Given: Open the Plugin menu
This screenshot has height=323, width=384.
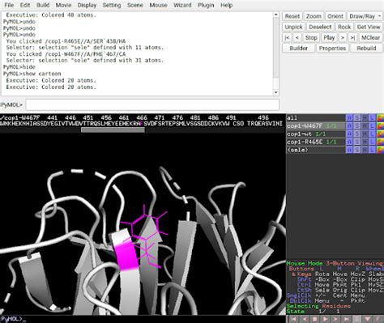Looking at the screenshot, I should (x=206, y=5).
